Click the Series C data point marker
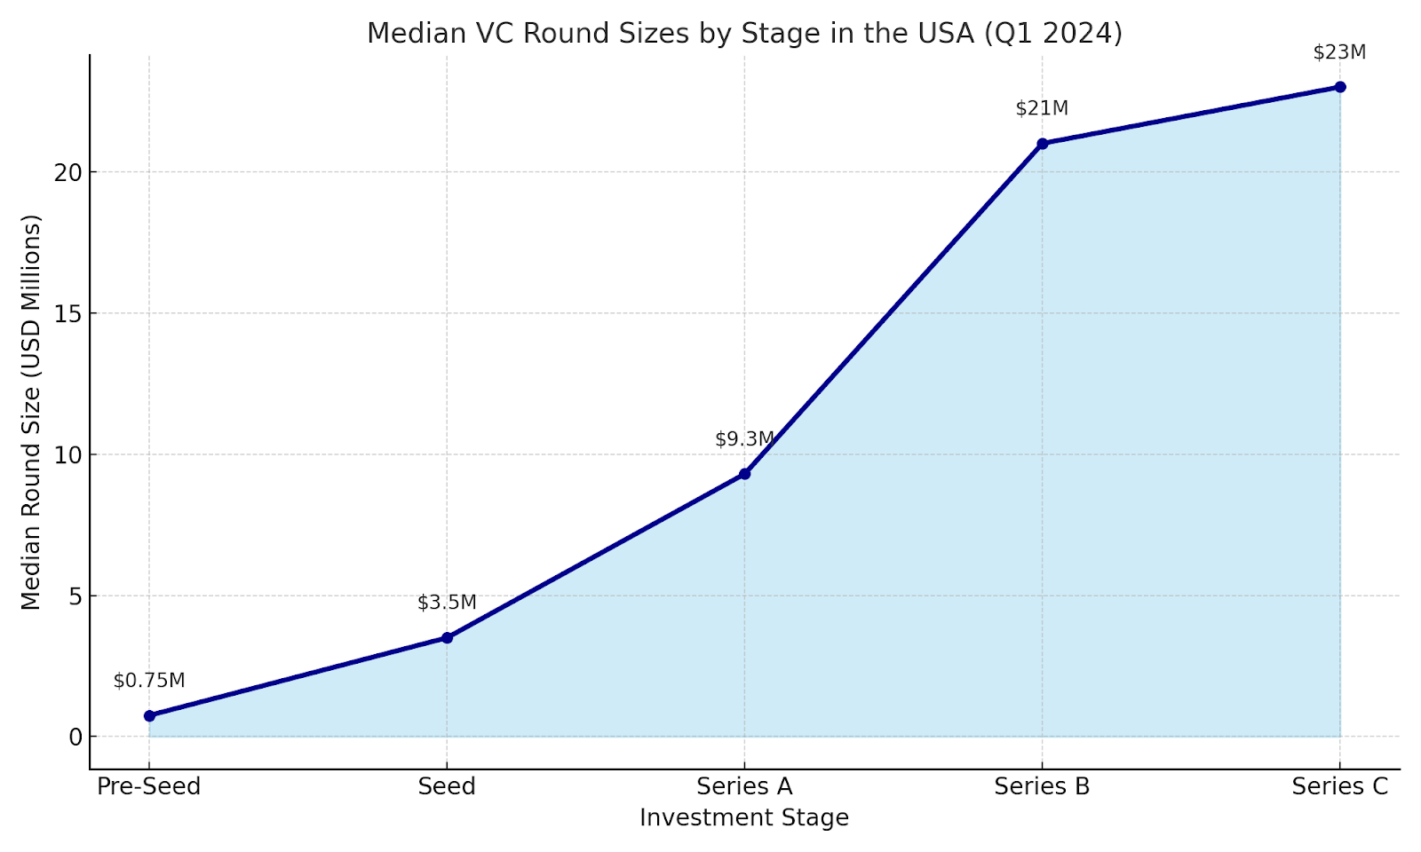 coord(1340,87)
